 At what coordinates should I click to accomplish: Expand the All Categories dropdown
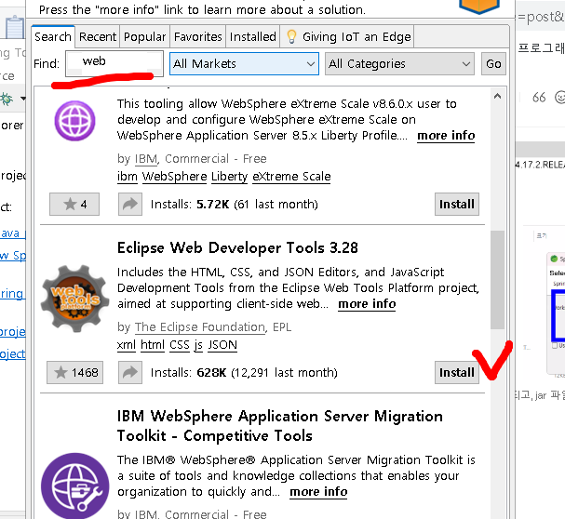(x=399, y=64)
